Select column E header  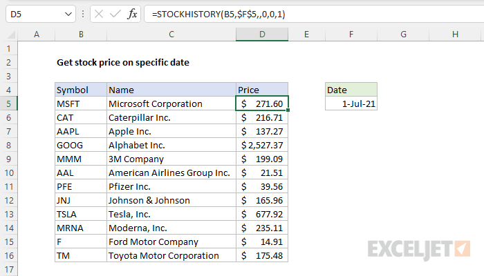(306, 34)
